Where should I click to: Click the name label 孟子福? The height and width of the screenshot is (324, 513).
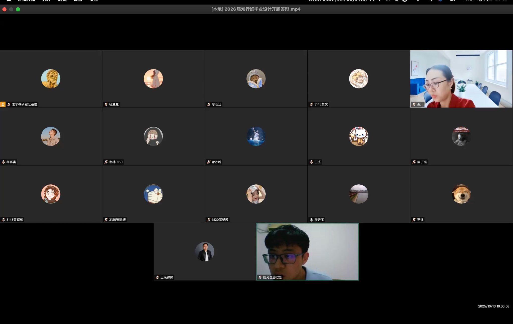(x=422, y=162)
